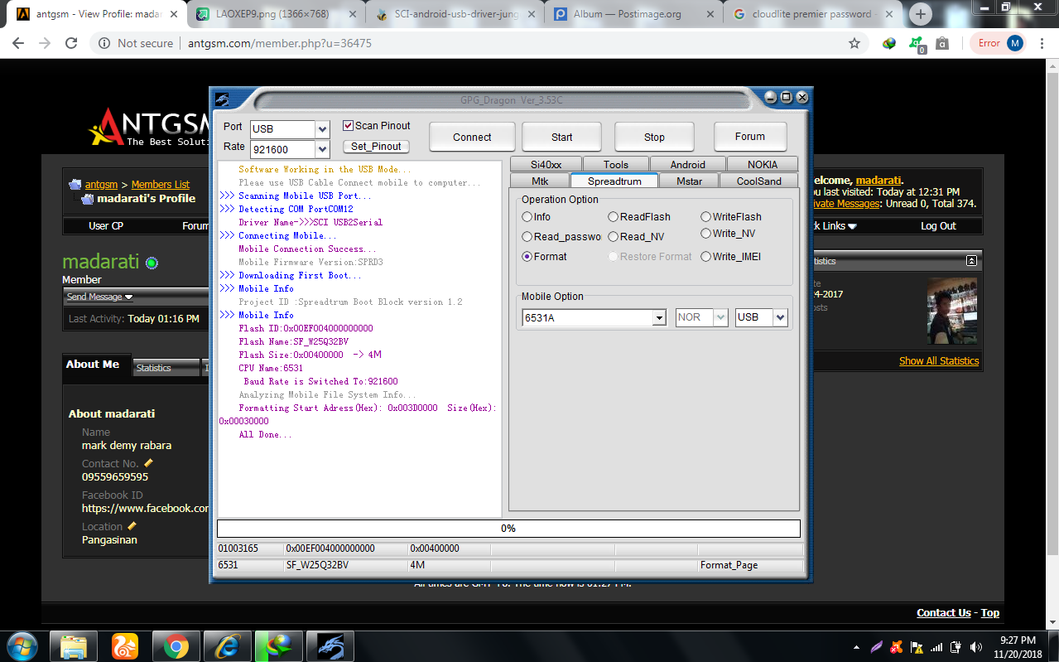
Task: Open File Explorer from the taskbar
Action: [74, 646]
